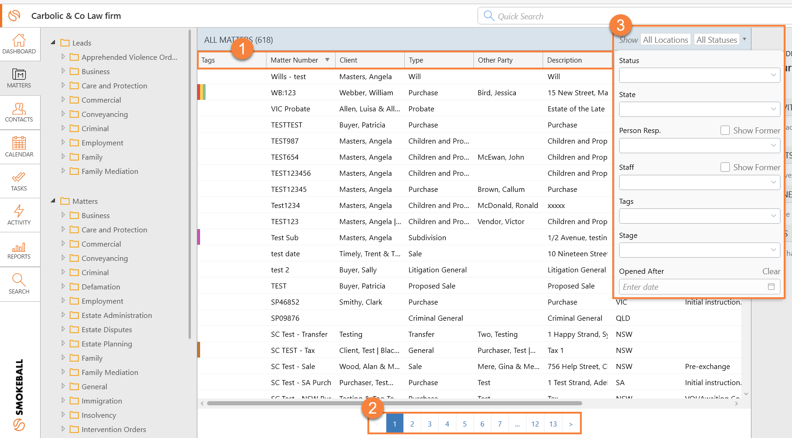This screenshot has height=438, width=792.
Task: Click the Description column header
Action: coord(578,60)
